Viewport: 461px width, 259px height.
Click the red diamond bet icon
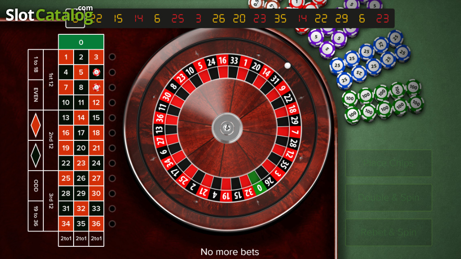[x=36, y=125]
